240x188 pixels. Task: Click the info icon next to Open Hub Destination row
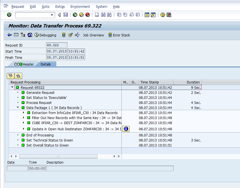(x=126, y=129)
